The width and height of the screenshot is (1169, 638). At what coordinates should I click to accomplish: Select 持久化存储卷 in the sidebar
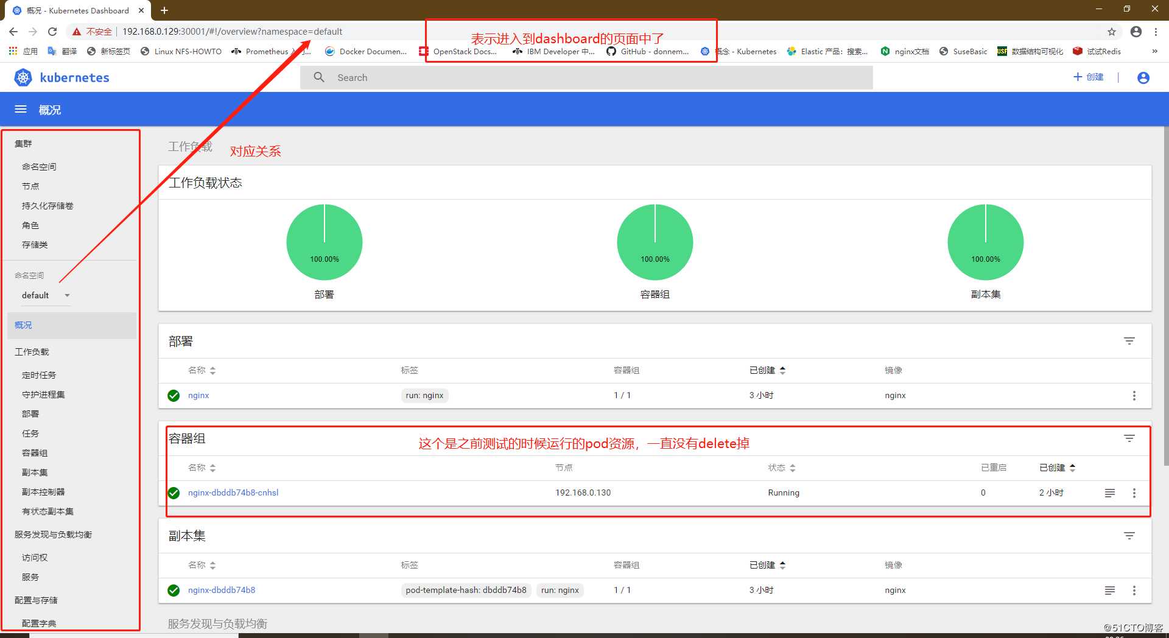point(47,206)
